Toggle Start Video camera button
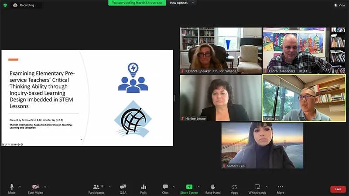The image size is (349, 196). (35, 188)
